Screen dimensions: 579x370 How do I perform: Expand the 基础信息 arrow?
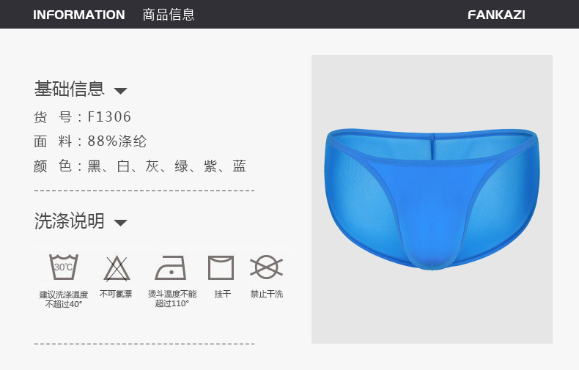coord(120,90)
